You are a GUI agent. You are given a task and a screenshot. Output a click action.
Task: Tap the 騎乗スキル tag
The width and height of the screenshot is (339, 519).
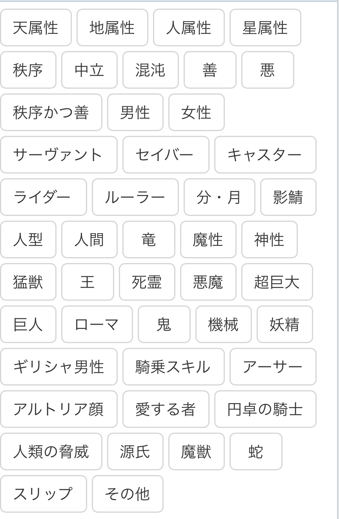tap(173, 367)
